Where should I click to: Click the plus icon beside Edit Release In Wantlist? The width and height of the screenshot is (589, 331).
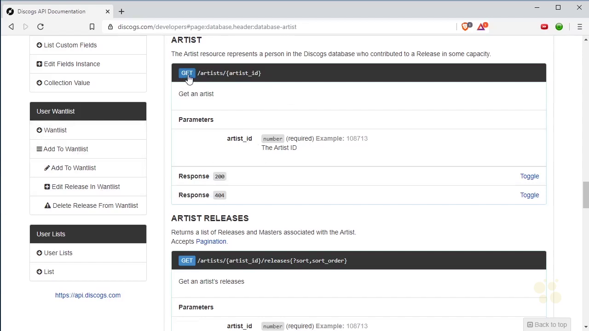47,187
